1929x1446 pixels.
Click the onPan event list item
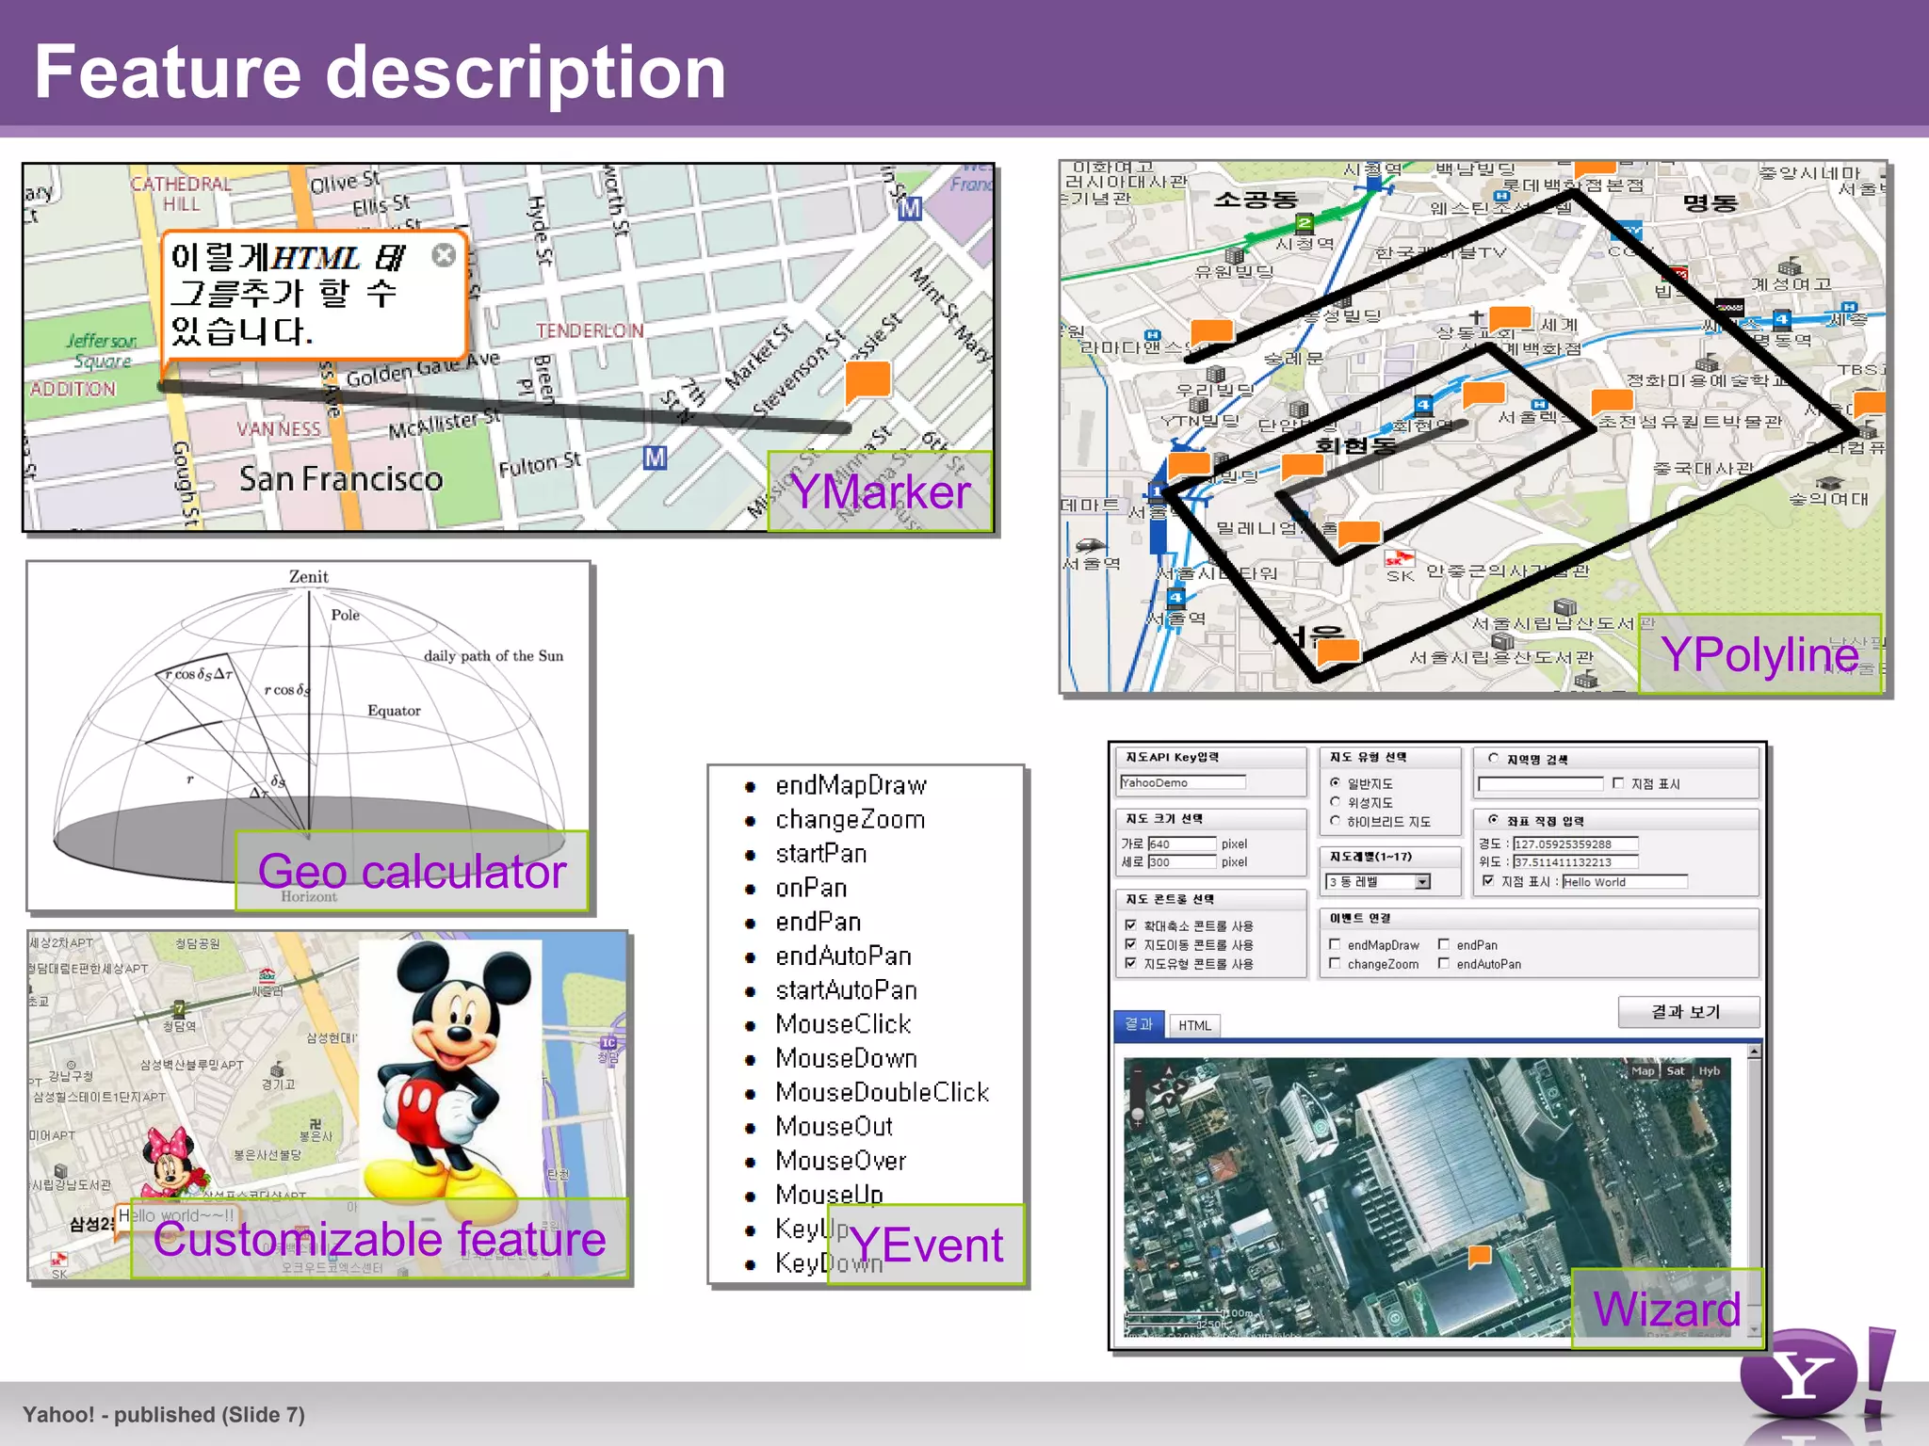tap(811, 888)
